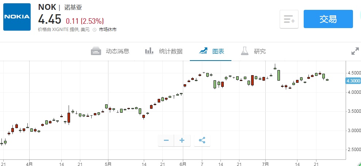This screenshot has height=166, width=361.
Task: Open the 研究 research tab
Action: pyautogui.click(x=260, y=51)
